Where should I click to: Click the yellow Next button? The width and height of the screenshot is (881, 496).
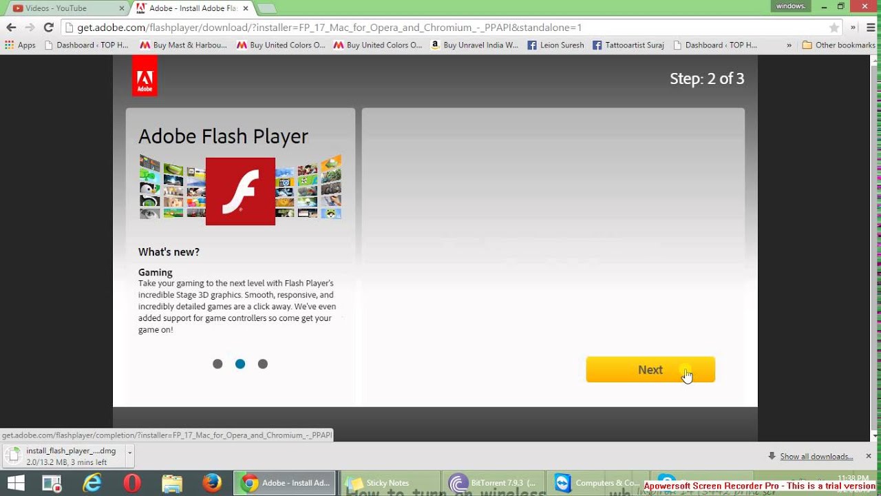click(x=650, y=370)
